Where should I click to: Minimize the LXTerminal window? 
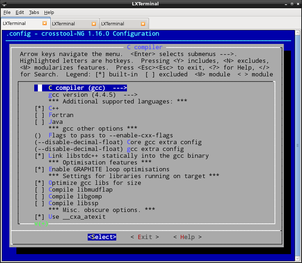[286, 4]
